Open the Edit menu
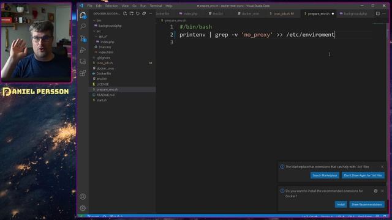 pos(99,5)
